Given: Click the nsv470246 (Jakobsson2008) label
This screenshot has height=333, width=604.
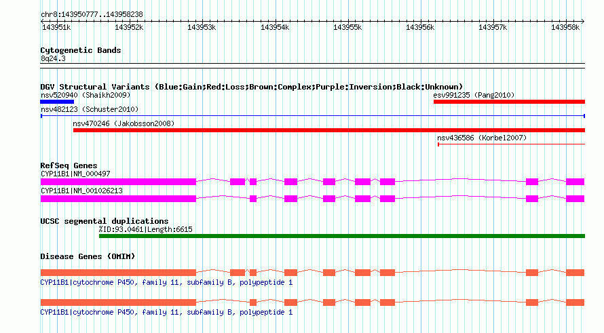Looking at the screenshot, I should tap(124, 123).
